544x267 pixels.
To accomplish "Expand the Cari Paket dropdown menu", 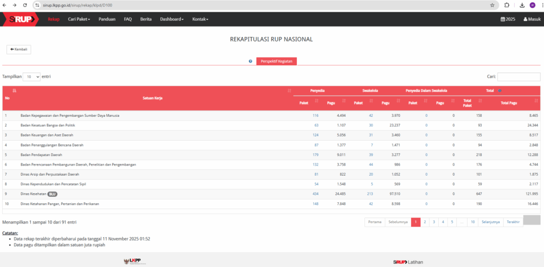I will [x=79, y=19].
